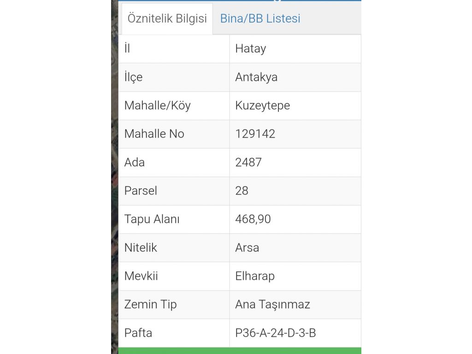The height and width of the screenshot is (354, 472).
Task: Select the Mahalle No value 129142
Action: (255, 134)
